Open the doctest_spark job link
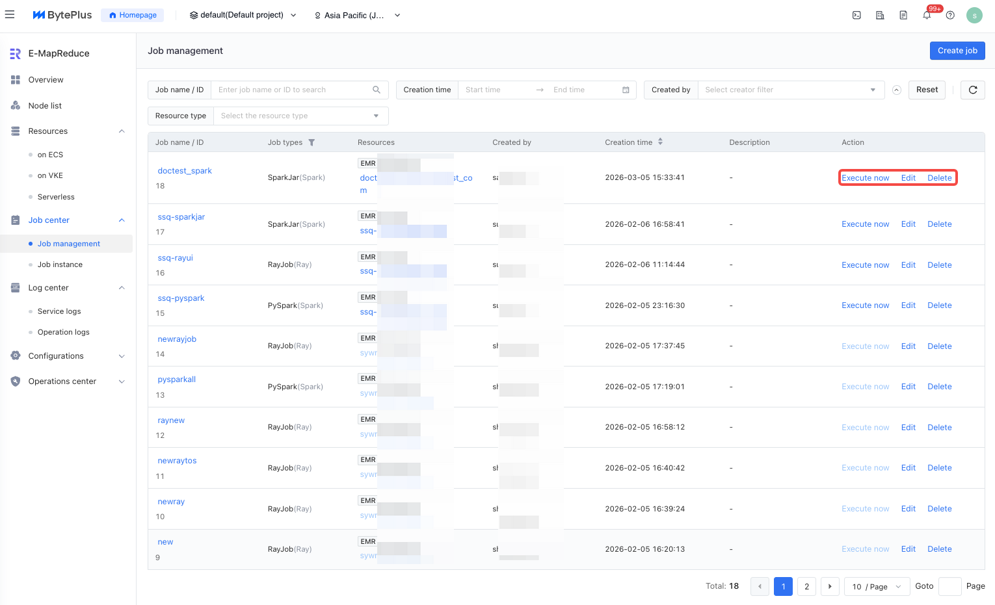The width and height of the screenshot is (995, 605). 185,171
